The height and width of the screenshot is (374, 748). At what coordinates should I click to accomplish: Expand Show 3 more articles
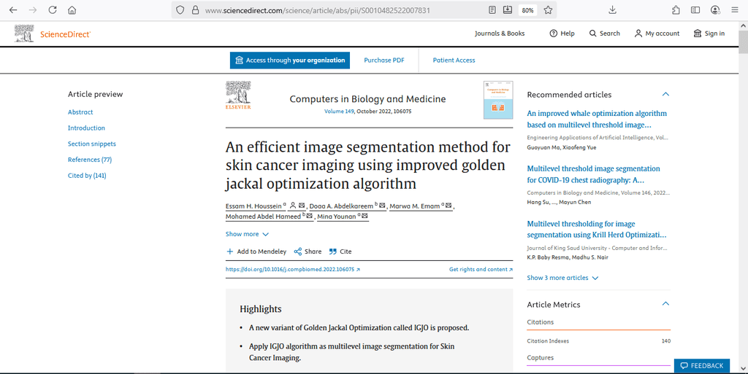coord(562,278)
